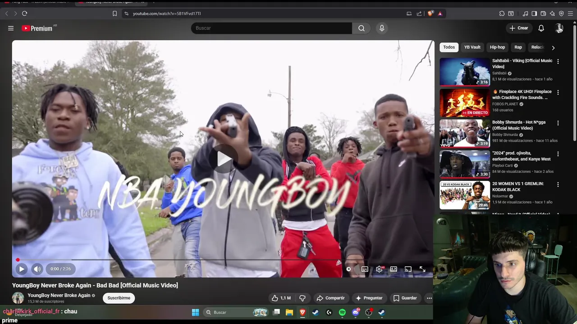
Task: Open the Fireplace live stream thumbnail
Action: pos(464,103)
